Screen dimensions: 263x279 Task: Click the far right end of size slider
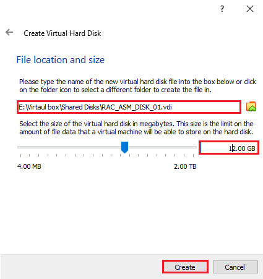(x=196, y=147)
